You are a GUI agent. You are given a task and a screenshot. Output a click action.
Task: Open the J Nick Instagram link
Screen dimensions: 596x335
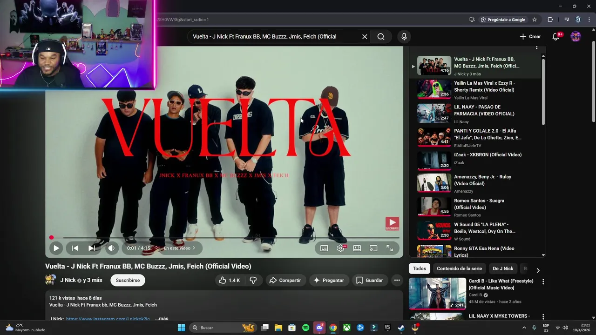[x=108, y=319]
